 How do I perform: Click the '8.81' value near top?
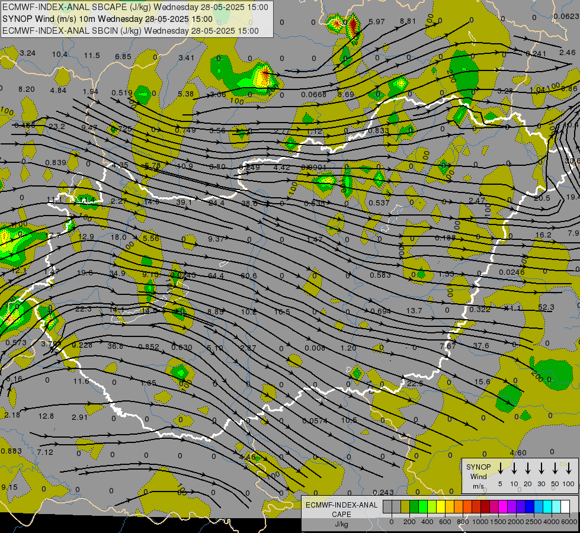tap(408, 21)
